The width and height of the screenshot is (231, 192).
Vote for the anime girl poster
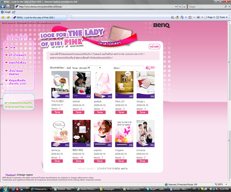tap(57, 161)
